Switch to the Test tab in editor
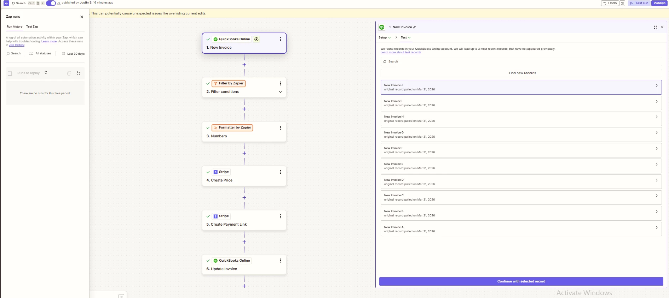Image resolution: width=669 pixels, height=298 pixels. [406, 37]
